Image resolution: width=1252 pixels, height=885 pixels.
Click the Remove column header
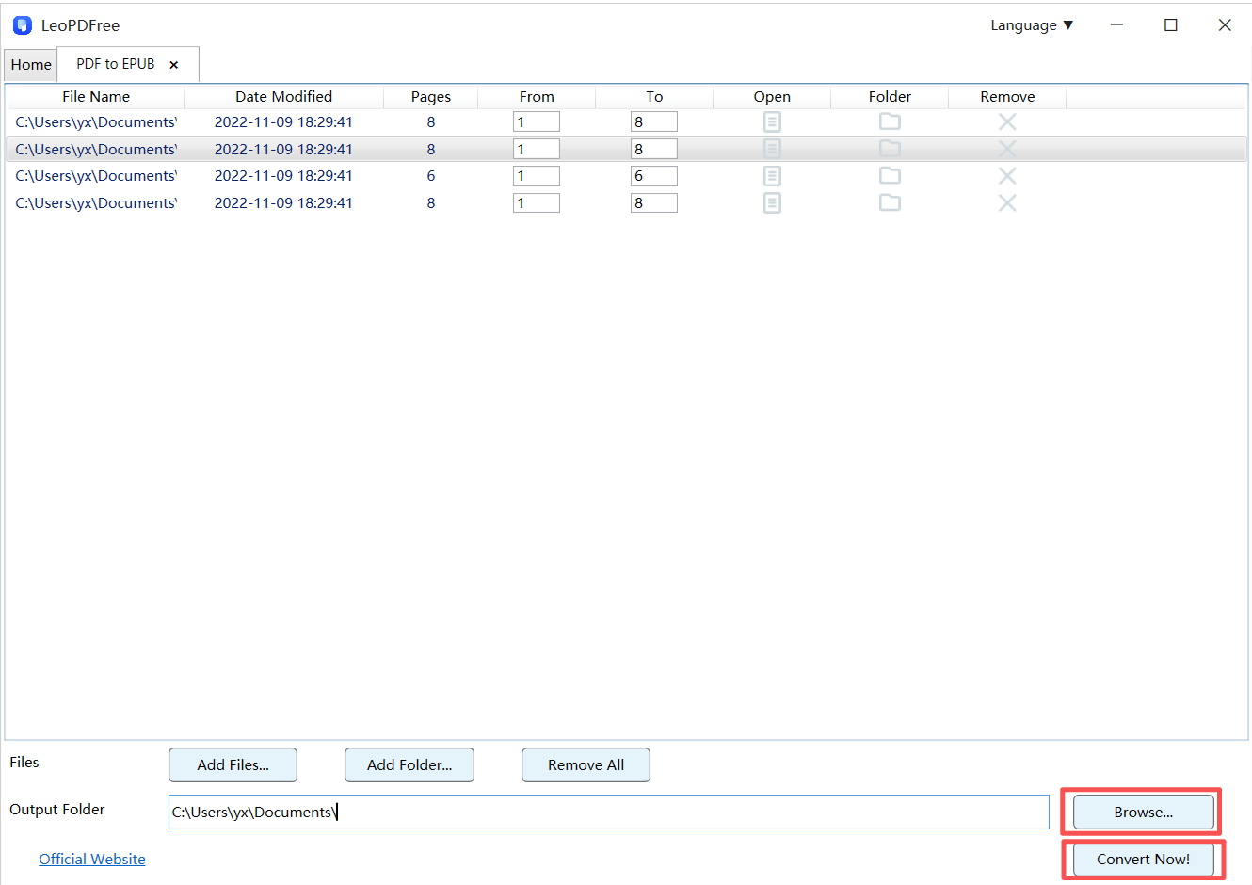pyautogui.click(x=1007, y=97)
